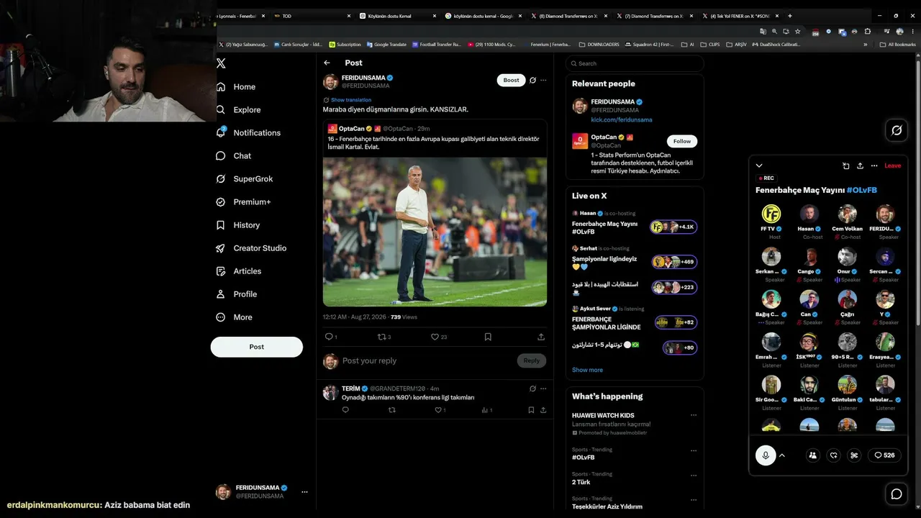Open Notifications in the sidebar

coord(248,133)
